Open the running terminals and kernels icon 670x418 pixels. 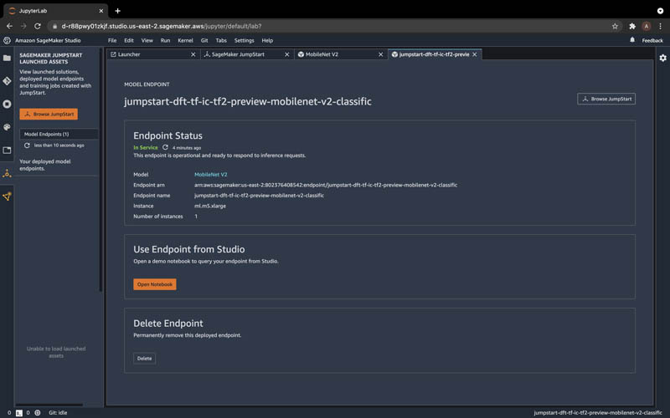click(x=7, y=104)
